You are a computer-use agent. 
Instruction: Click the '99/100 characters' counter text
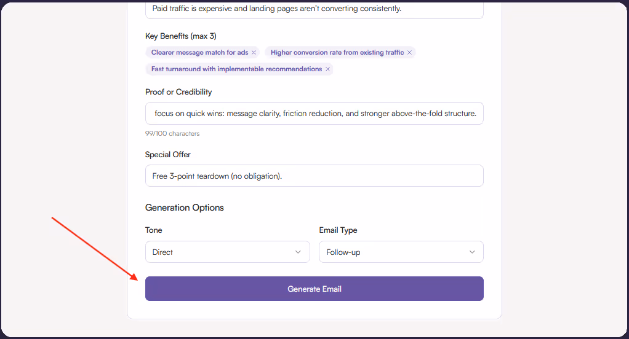172,134
